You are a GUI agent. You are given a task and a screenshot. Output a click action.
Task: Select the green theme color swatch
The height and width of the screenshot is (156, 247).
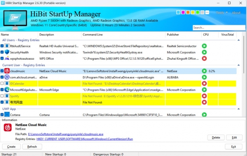197,12
